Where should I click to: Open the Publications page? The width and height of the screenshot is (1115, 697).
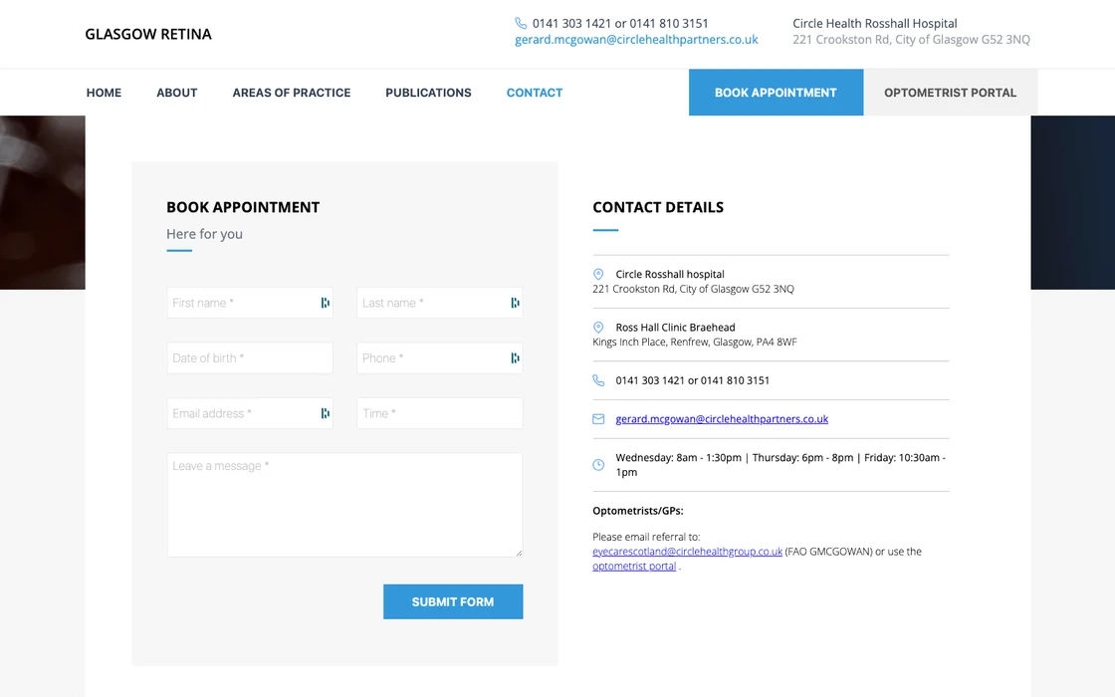tap(428, 93)
